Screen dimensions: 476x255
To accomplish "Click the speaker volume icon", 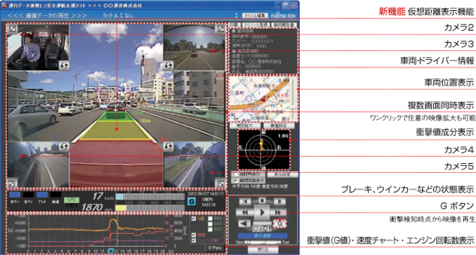I will coord(245,224).
